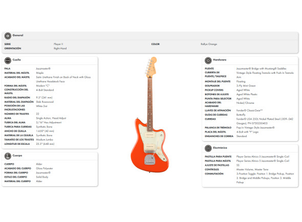
Task: Click the Single Action, Head Adjust value
Action: pyautogui.click(x=51, y=118)
